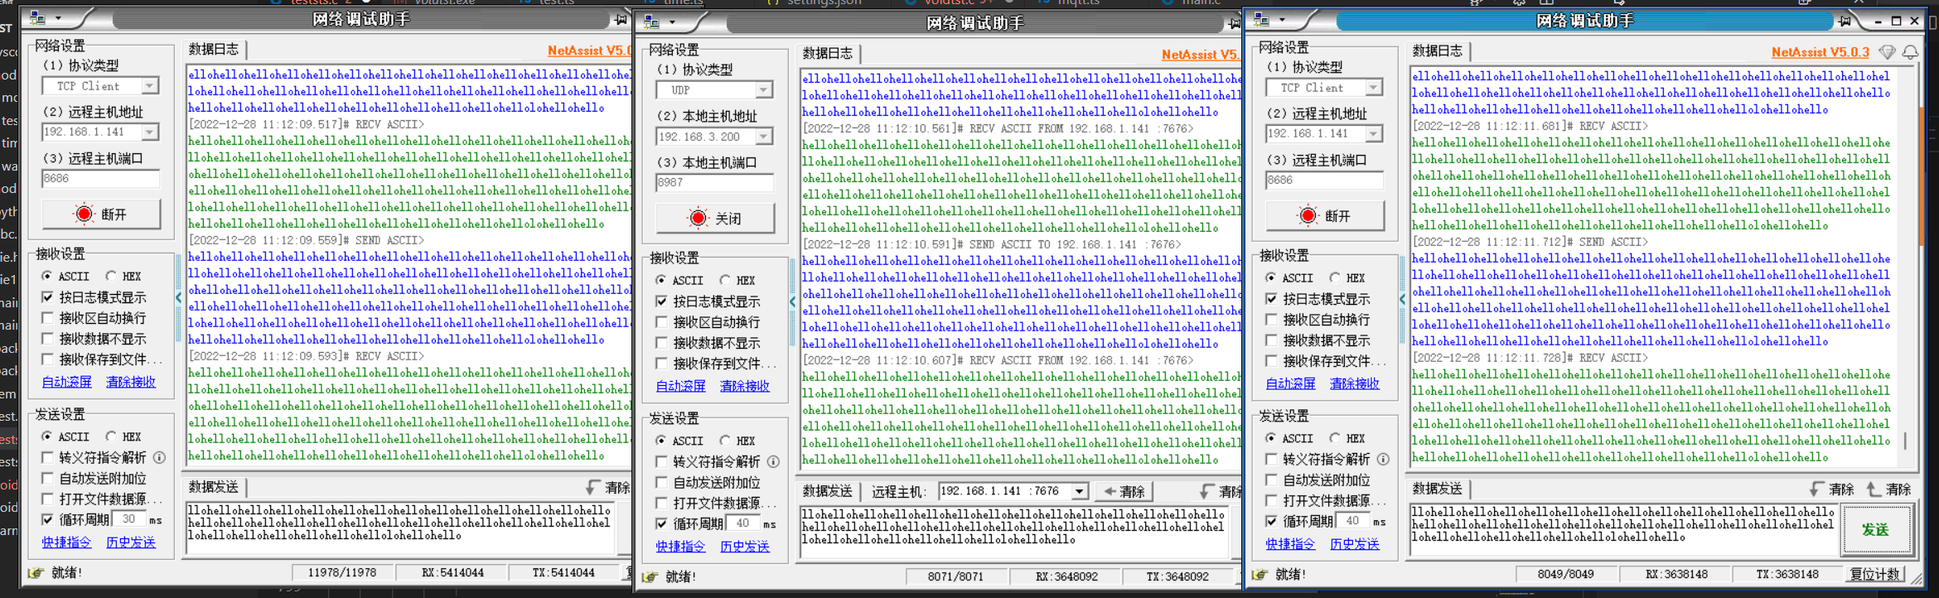Click the data log scrollbar in rightmost window
Image resolution: width=1939 pixels, height=598 pixels.
click(1920, 248)
